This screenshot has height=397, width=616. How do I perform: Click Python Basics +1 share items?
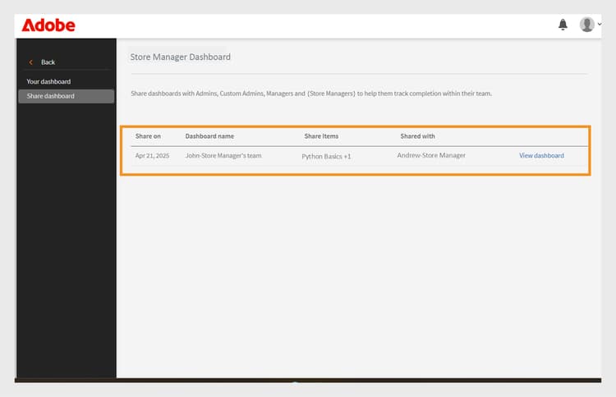coord(326,157)
